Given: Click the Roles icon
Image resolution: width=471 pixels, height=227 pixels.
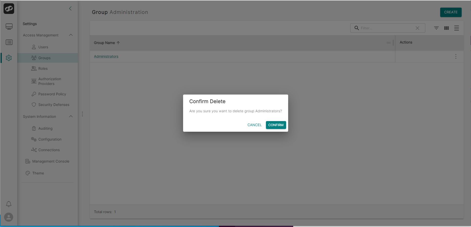Looking at the screenshot, I should [34, 69].
